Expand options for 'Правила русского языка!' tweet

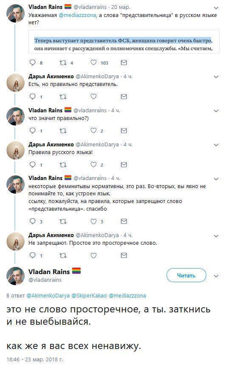(216, 145)
